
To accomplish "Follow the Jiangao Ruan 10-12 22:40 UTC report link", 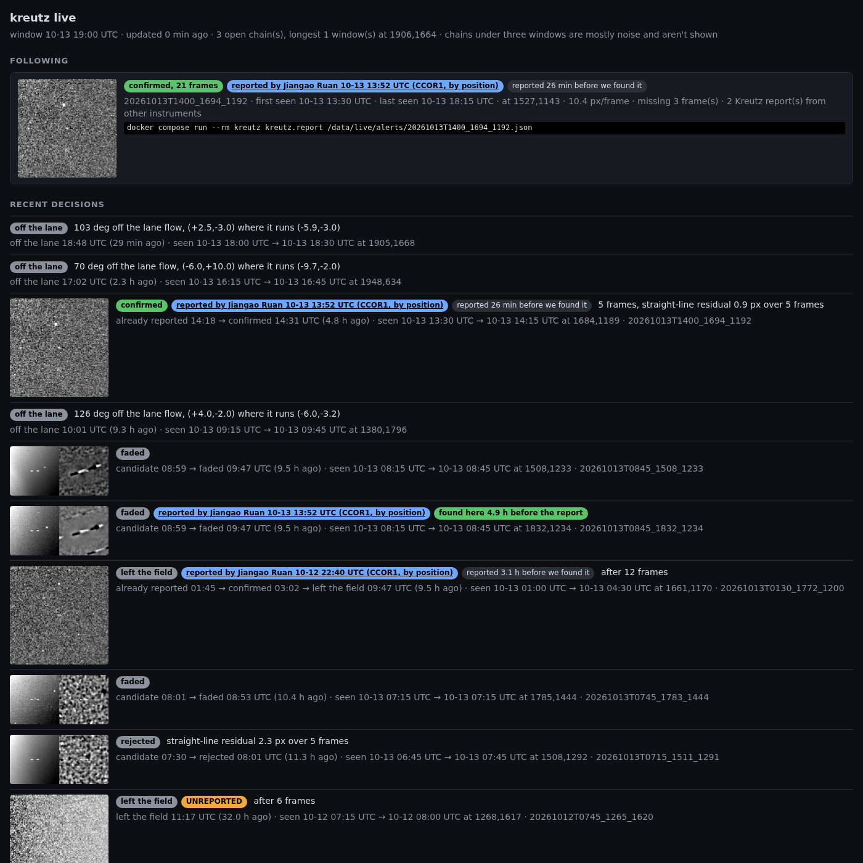I will [319, 573].
